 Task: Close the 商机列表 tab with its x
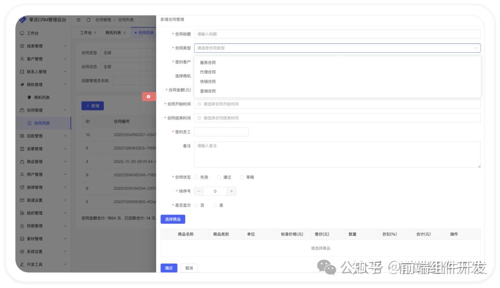tap(125, 33)
